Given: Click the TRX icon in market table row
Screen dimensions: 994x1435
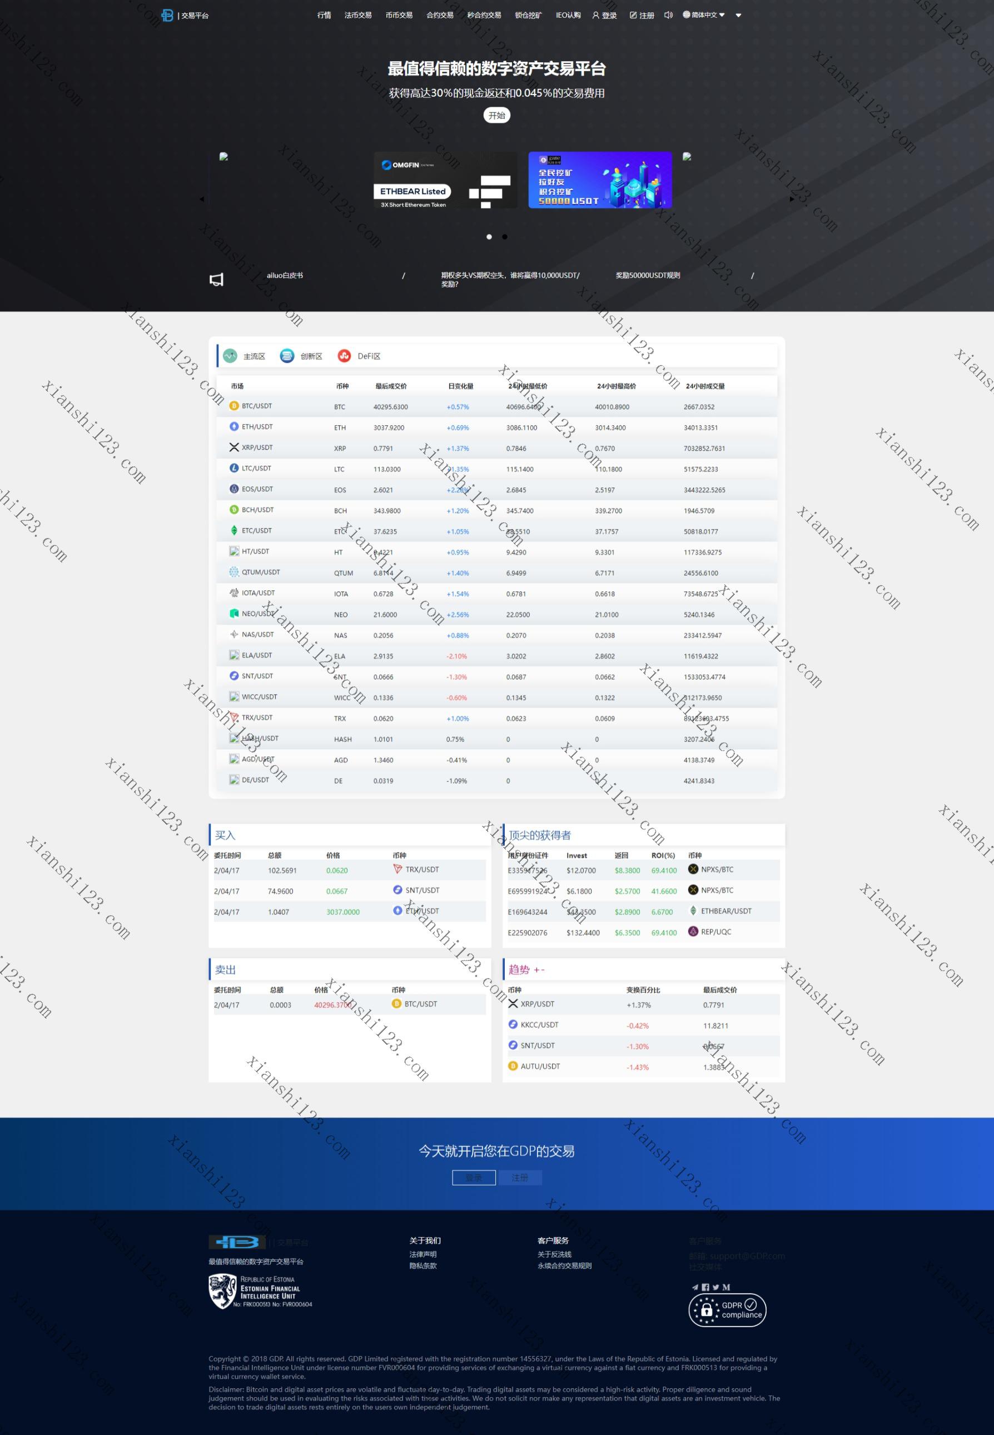Looking at the screenshot, I should (x=234, y=717).
